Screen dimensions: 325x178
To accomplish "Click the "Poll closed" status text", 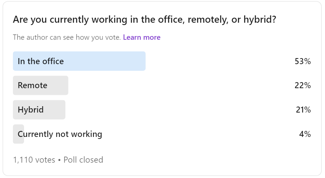I will click(83, 160).
